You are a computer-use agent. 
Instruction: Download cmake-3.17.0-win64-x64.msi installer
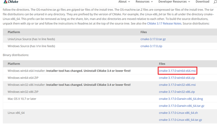[177, 71]
